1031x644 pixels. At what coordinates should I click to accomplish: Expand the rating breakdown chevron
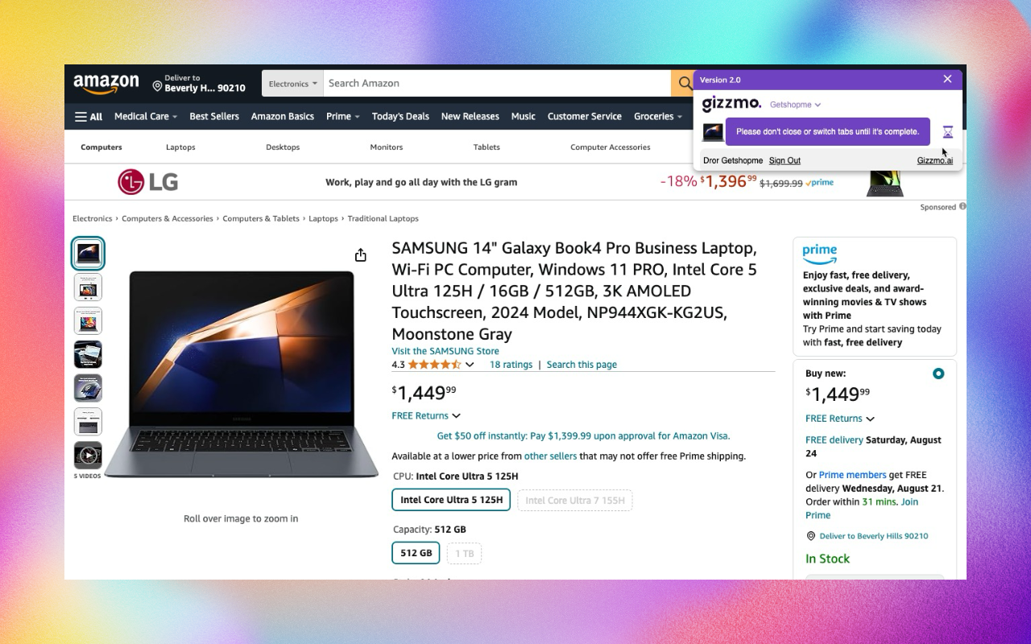470,365
